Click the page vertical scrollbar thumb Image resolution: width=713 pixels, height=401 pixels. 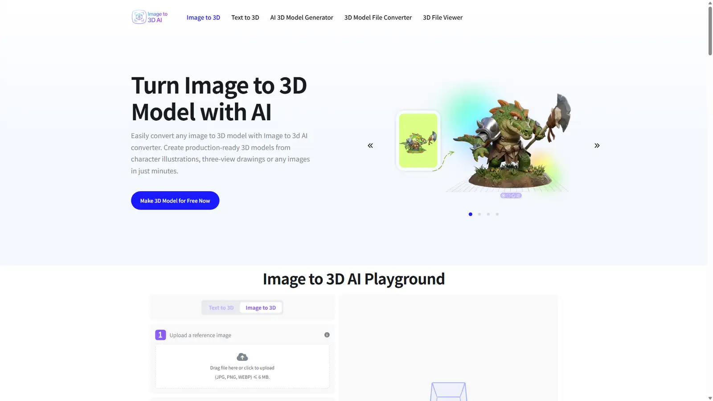710,30
